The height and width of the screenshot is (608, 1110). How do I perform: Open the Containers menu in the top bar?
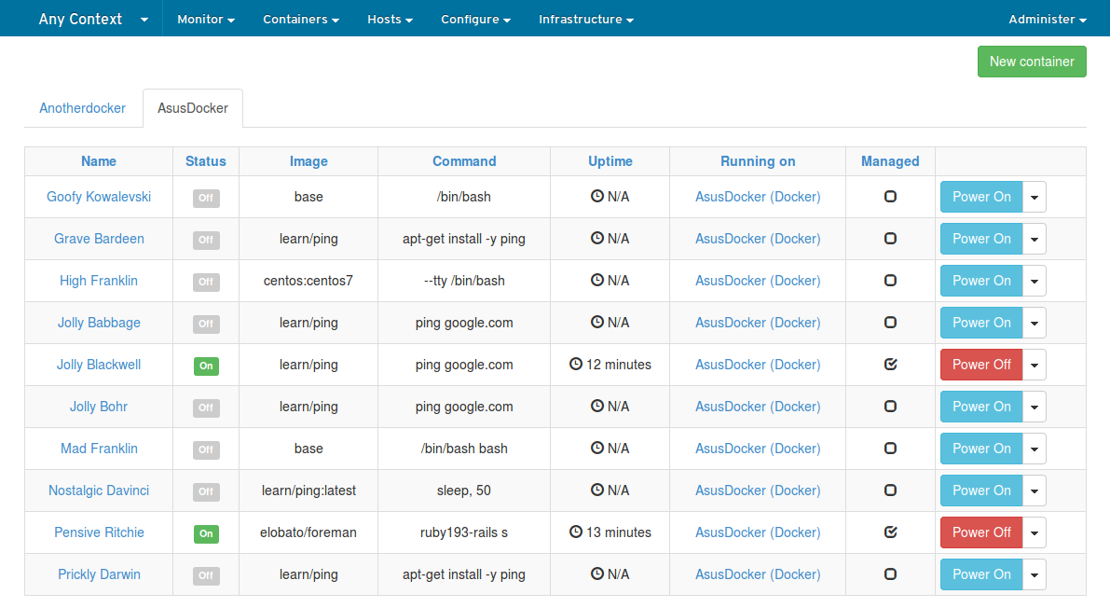300,18
